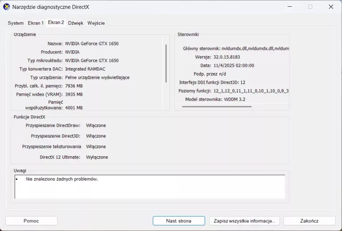The image size is (342, 231).
Task: Click the DirectX 12 Ultimate Wyłączone status
Action: pos(97,157)
